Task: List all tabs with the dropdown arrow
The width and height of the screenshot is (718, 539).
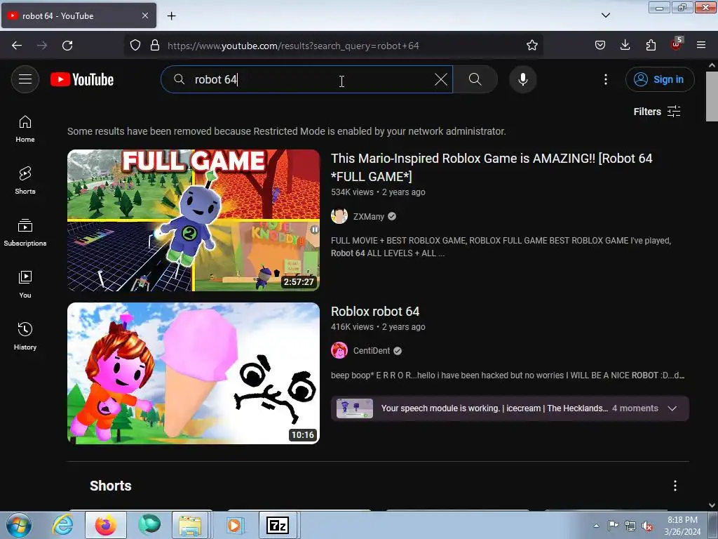Action: [606, 15]
